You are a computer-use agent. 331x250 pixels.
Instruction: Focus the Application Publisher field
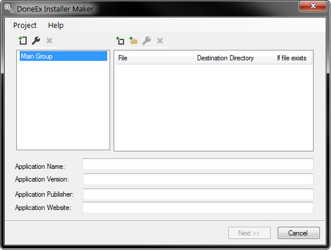198,194
